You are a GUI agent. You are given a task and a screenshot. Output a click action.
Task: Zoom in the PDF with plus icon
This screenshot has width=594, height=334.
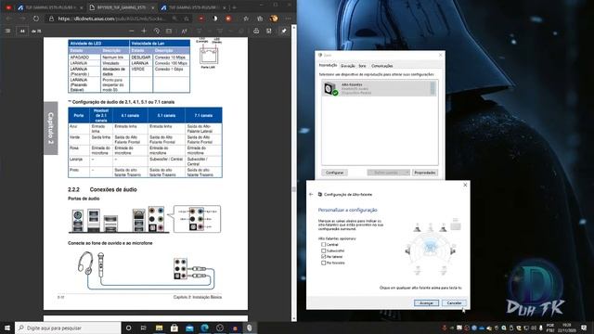(x=144, y=31)
